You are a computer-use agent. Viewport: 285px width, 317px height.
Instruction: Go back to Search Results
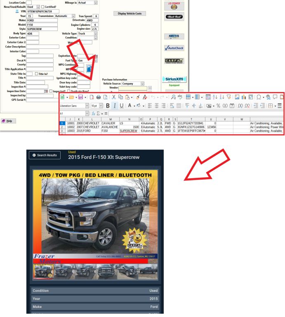45,155
